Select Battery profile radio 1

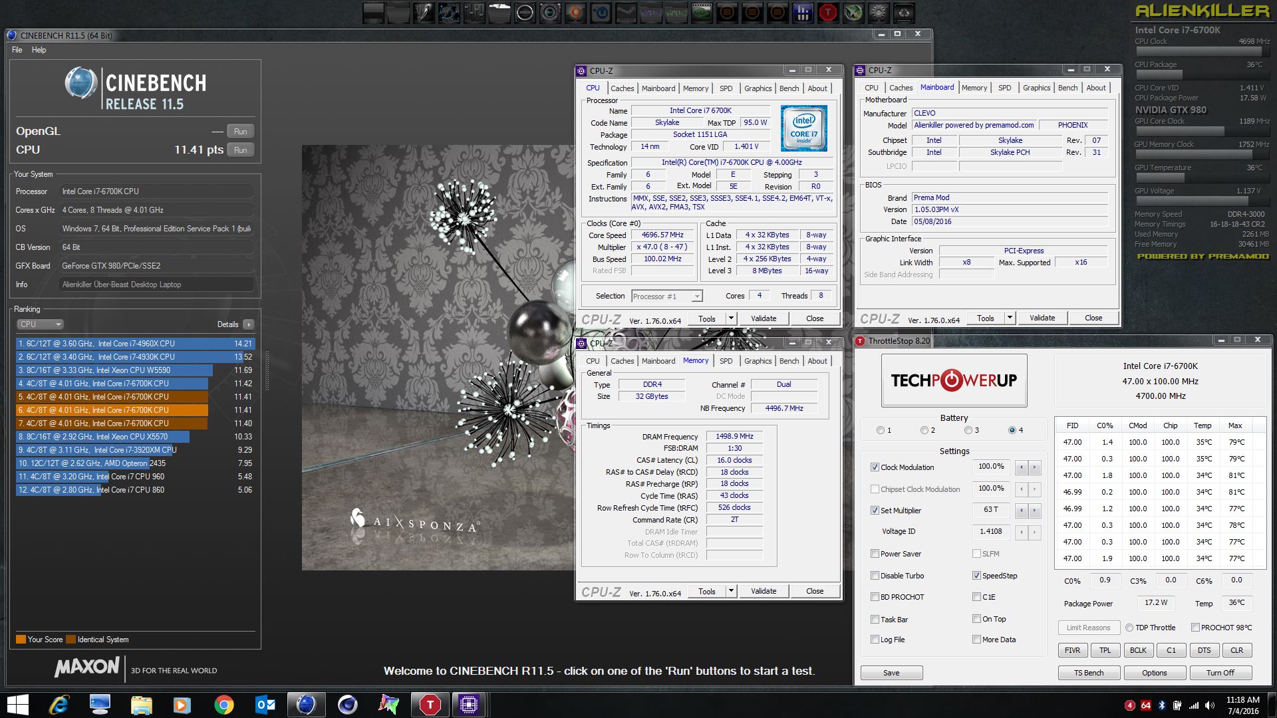pos(881,430)
